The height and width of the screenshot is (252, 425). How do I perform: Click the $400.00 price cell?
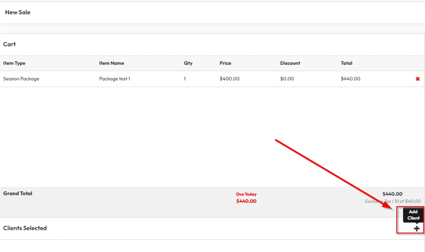(229, 79)
